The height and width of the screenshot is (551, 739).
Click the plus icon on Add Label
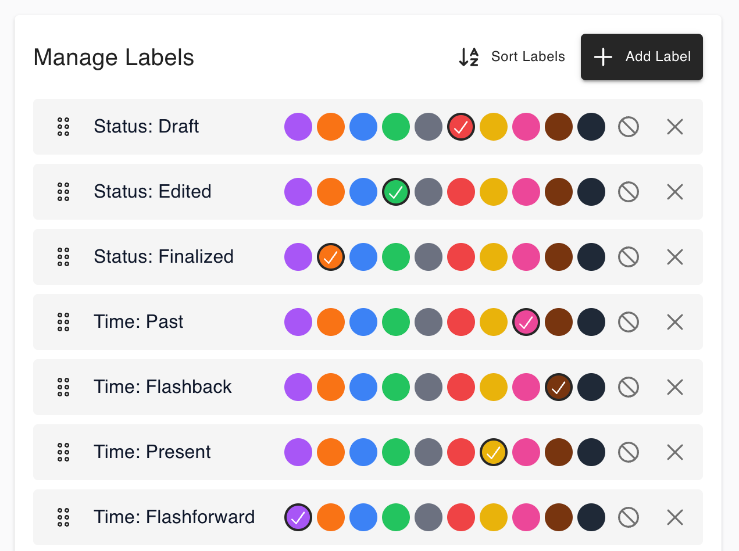click(x=603, y=56)
